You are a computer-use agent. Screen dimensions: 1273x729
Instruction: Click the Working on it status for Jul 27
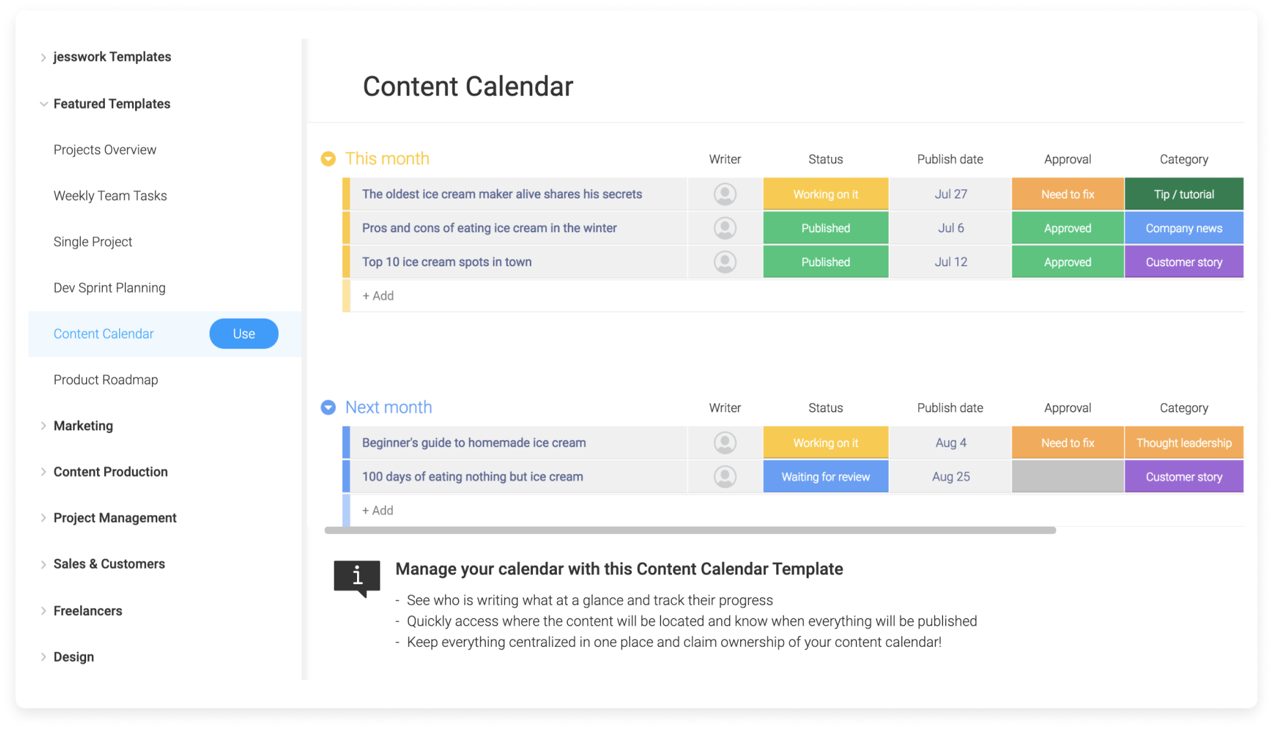click(x=826, y=194)
